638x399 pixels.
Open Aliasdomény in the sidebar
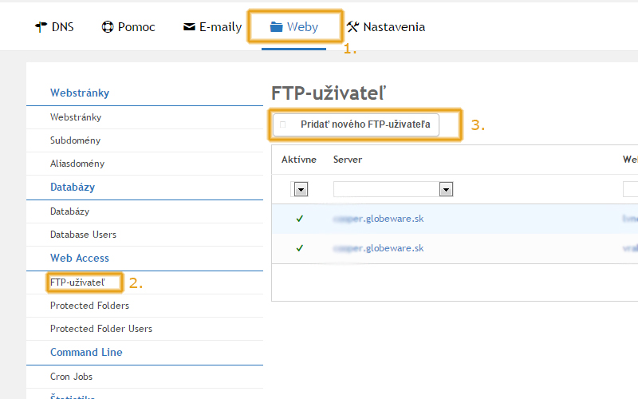click(x=77, y=164)
